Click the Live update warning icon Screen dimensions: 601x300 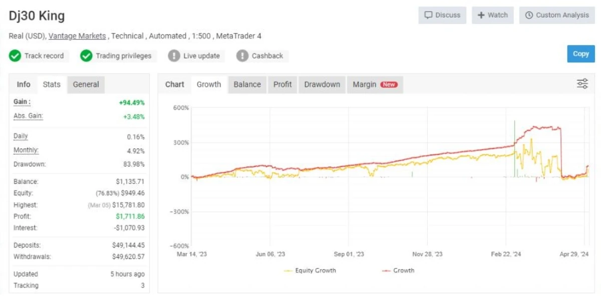(x=174, y=55)
